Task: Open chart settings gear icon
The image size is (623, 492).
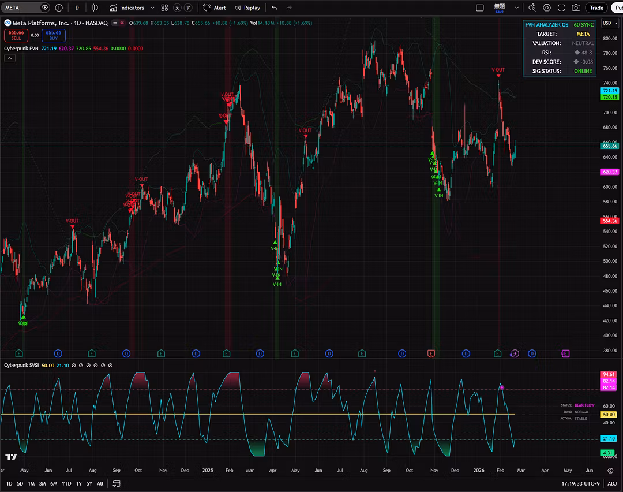Action: click(x=547, y=8)
